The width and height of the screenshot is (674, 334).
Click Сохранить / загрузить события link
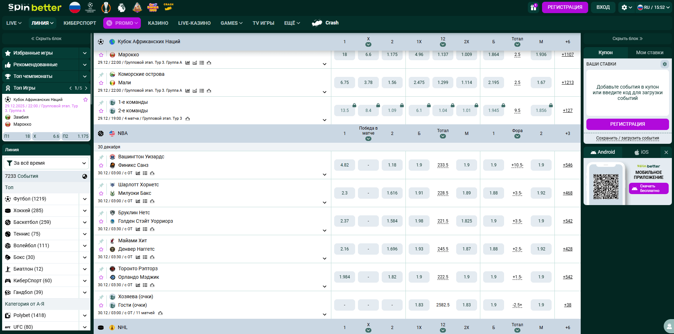[627, 138]
